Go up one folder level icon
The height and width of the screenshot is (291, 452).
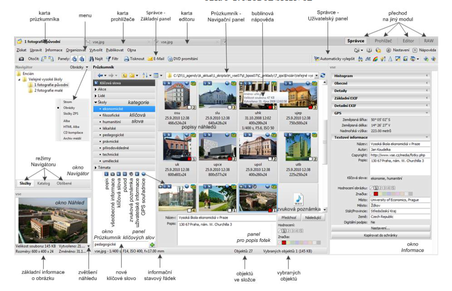coord(124,76)
